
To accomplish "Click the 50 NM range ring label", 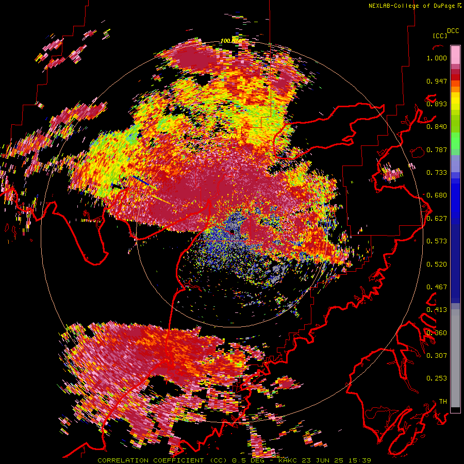I will point(231,137).
